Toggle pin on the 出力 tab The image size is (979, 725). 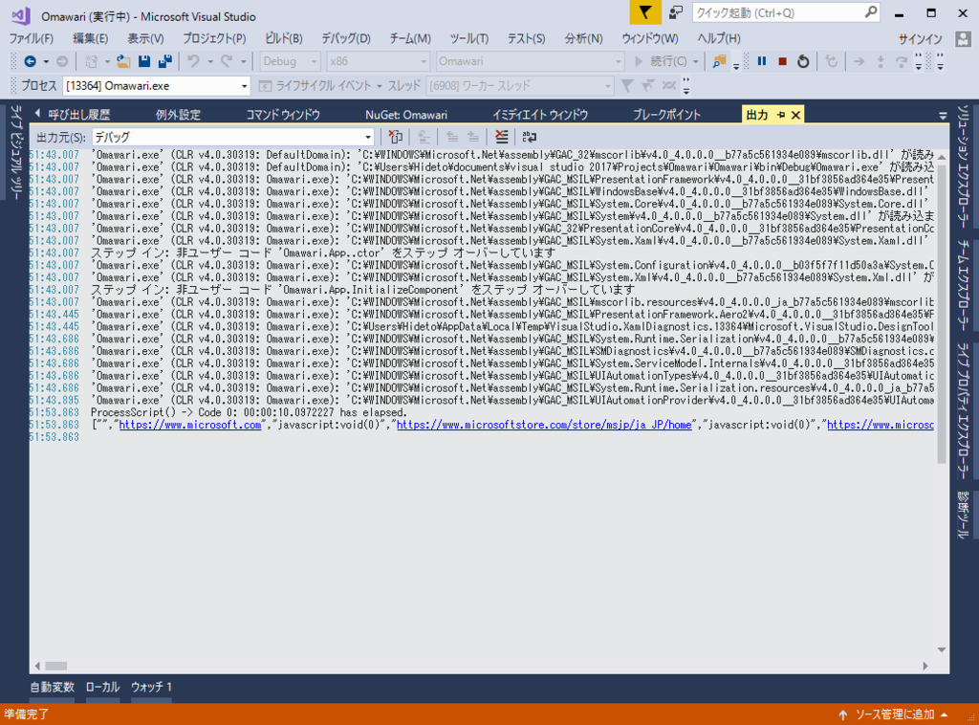tap(780, 115)
